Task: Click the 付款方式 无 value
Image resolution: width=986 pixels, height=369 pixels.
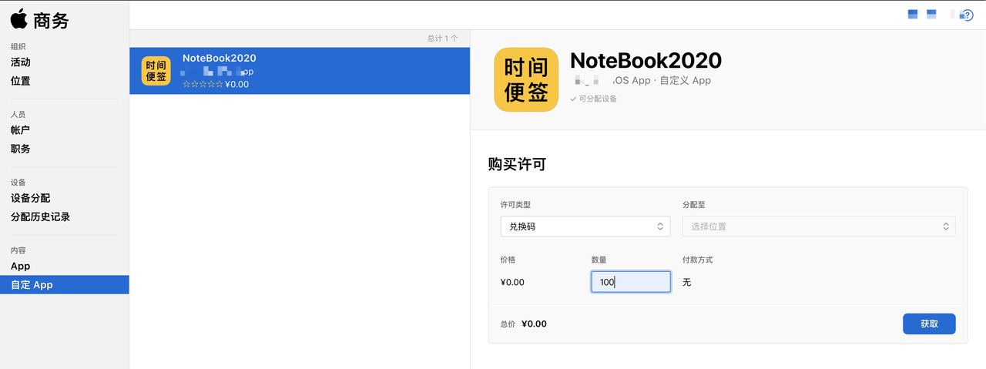Action: point(687,282)
